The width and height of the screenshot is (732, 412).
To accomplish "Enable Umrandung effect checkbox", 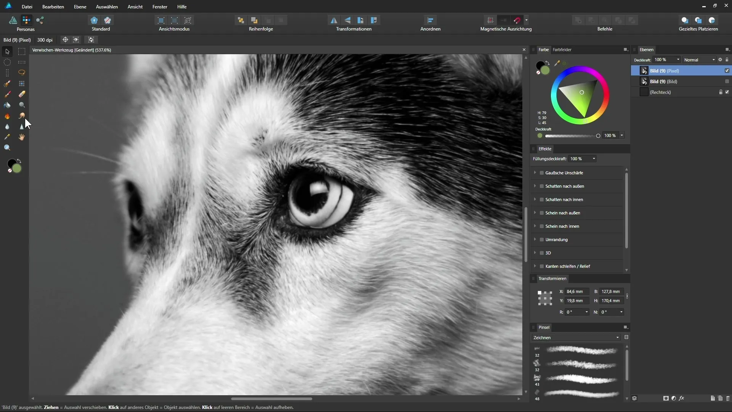I will coord(541,240).
